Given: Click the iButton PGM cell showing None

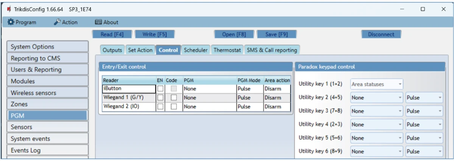Looking at the screenshot, I should coord(209,89).
